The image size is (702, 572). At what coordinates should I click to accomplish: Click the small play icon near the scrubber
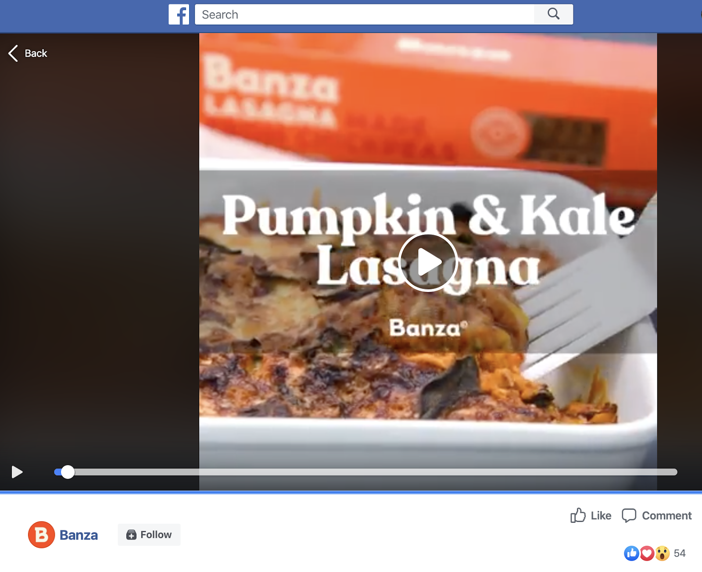17,472
